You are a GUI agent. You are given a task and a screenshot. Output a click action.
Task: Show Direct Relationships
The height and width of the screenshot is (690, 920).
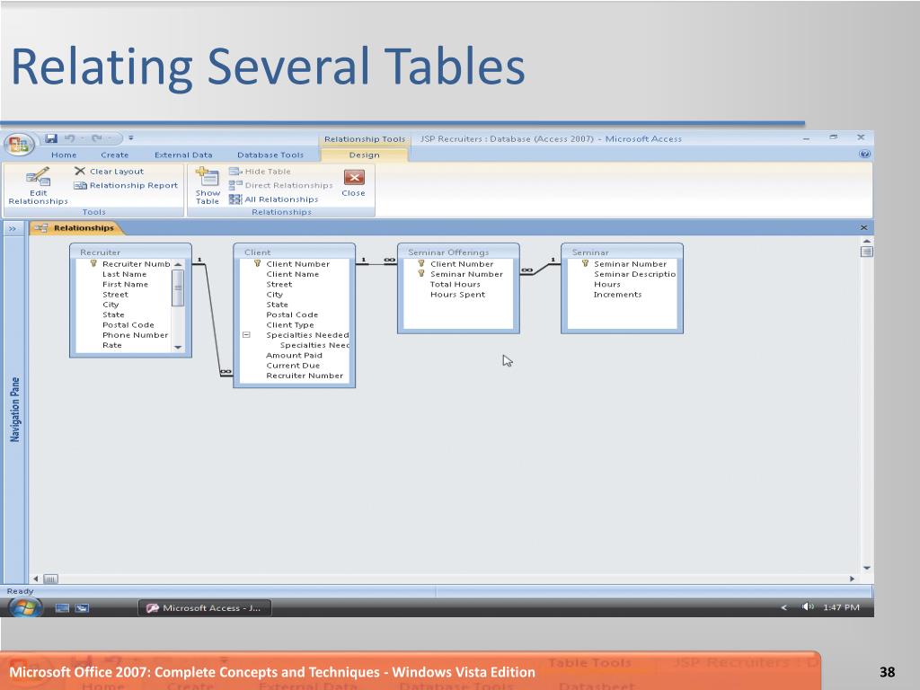click(x=280, y=185)
